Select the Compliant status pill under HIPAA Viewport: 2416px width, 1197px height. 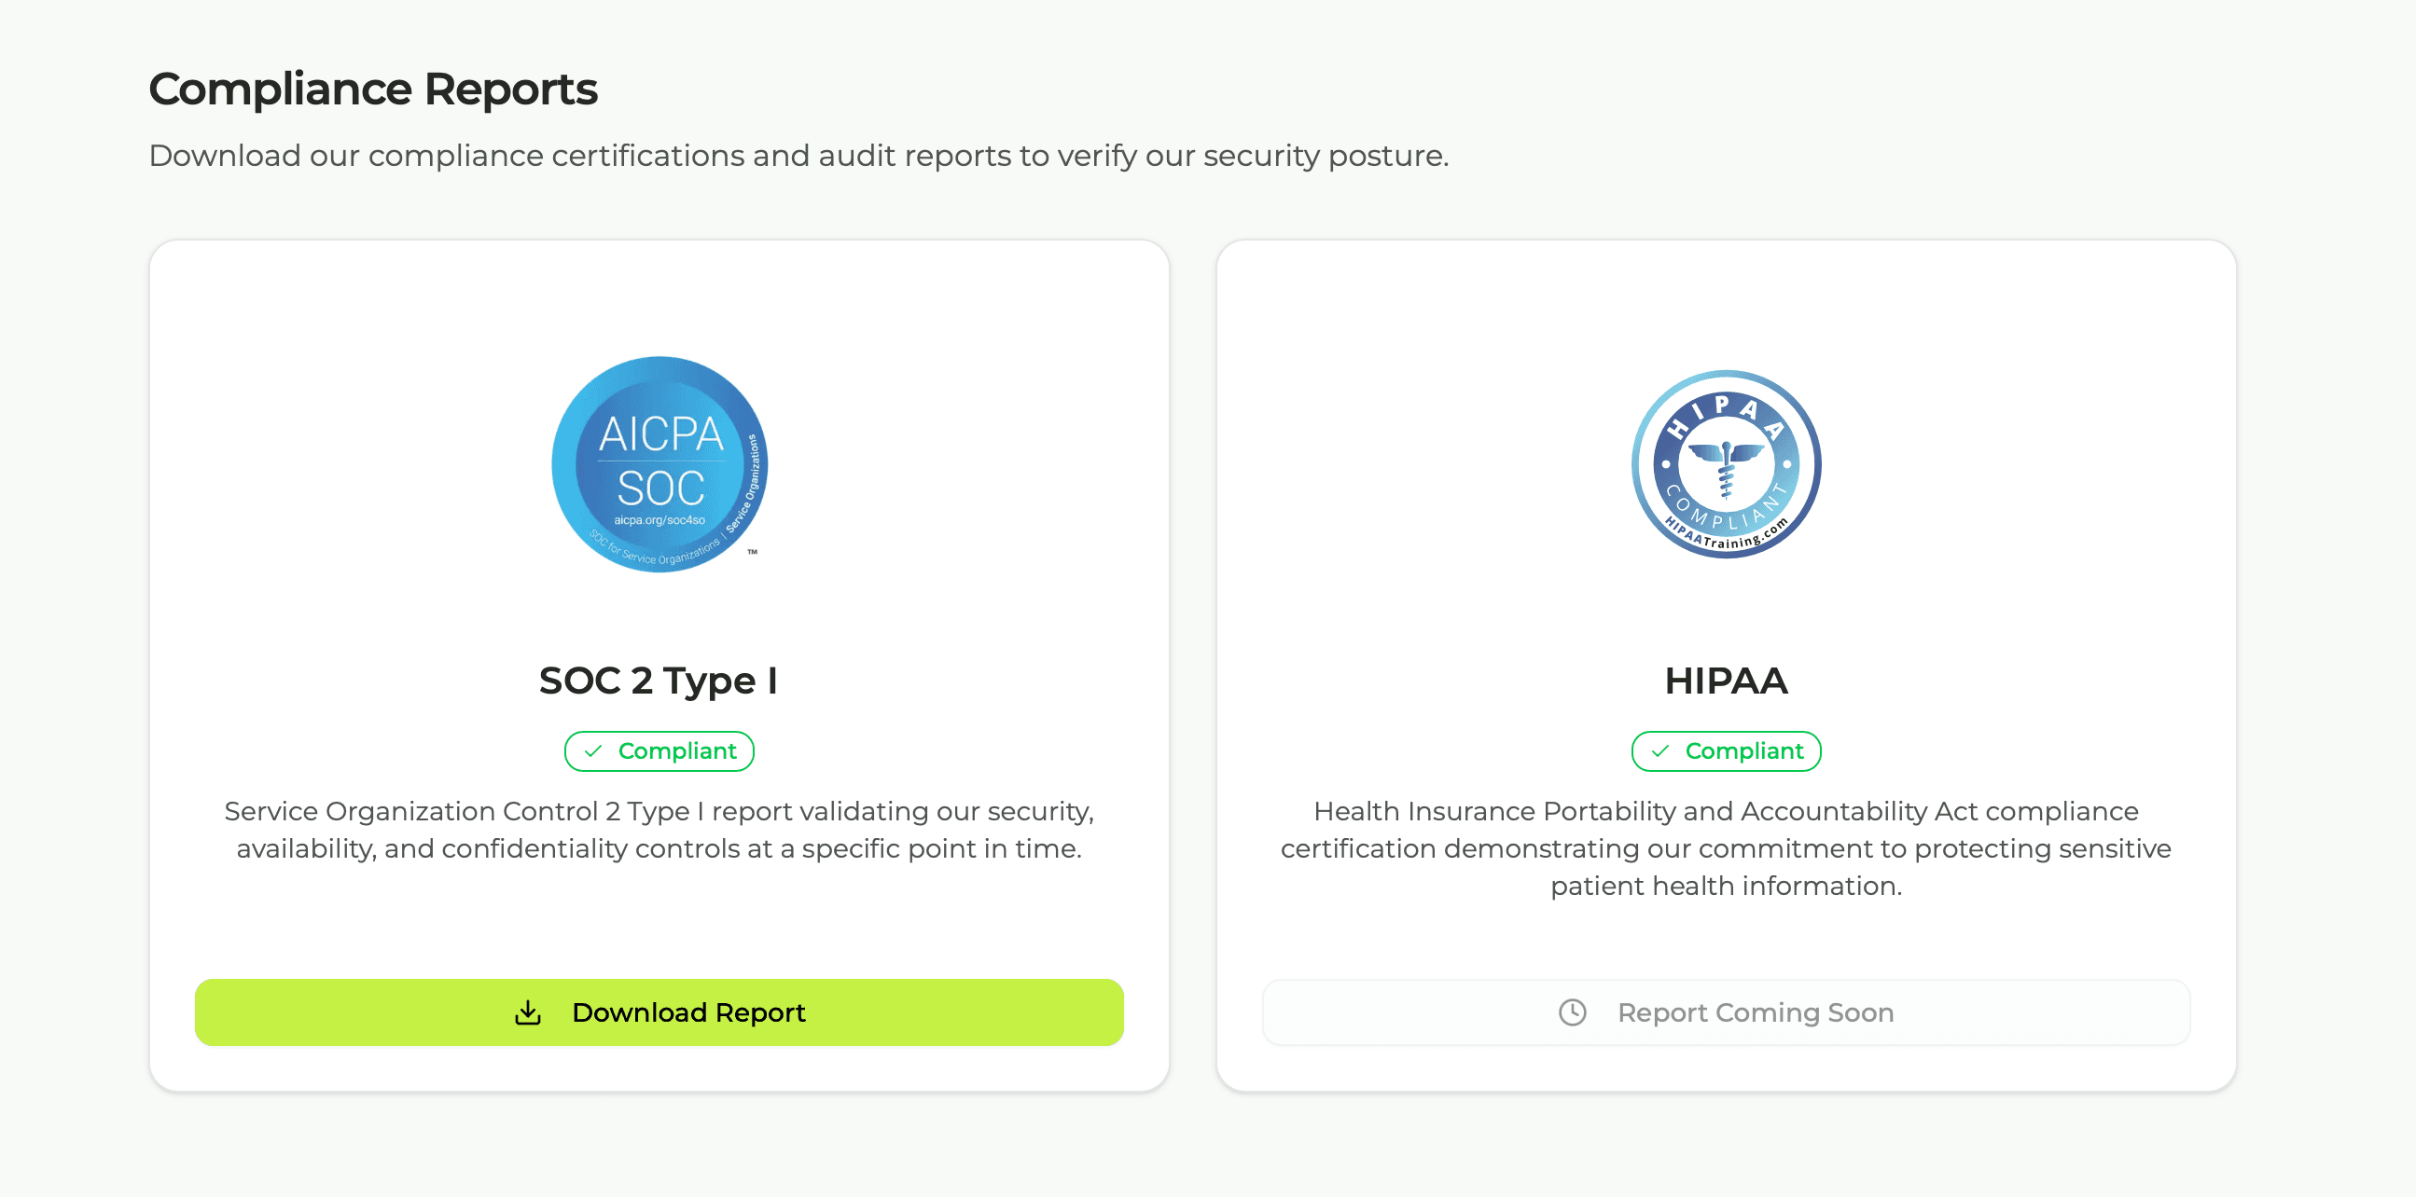pos(1726,750)
